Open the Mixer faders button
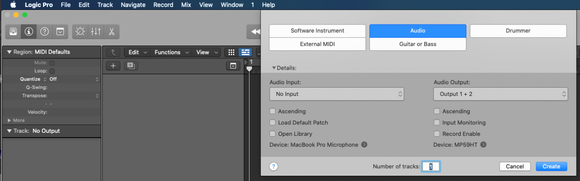Viewport: 580px width, 181px height. click(96, 32)
